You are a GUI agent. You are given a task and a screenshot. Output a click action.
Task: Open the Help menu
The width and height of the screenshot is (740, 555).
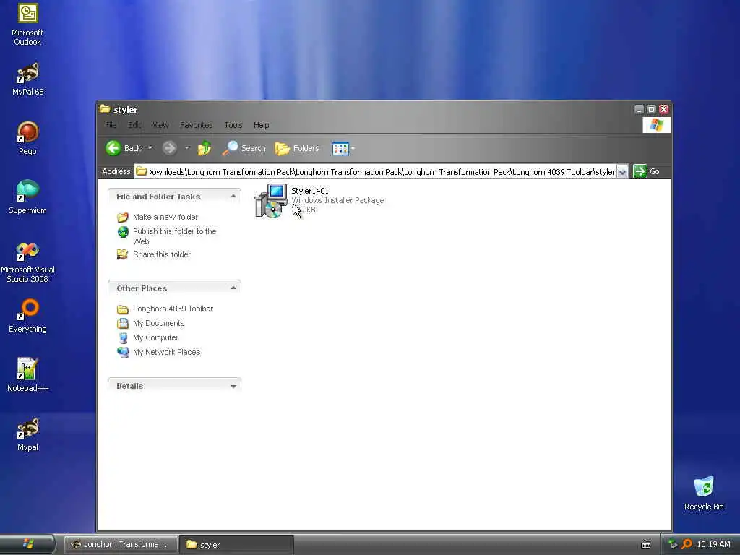pyautogui.click(x=261, y=125)
